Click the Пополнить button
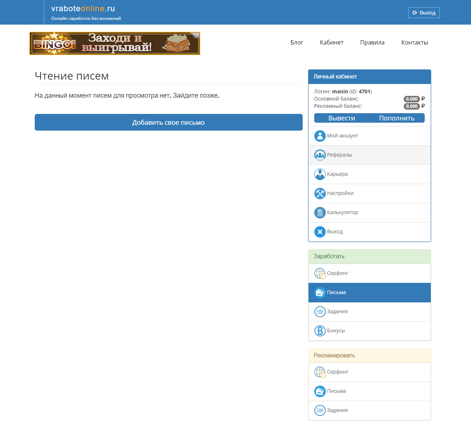471x425 pixels. pyautogui.click(x=397, y=118)
